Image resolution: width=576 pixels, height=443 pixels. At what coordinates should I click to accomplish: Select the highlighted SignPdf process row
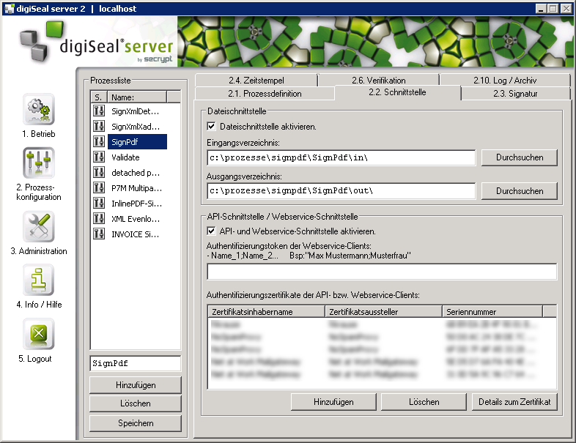[137, 141]
